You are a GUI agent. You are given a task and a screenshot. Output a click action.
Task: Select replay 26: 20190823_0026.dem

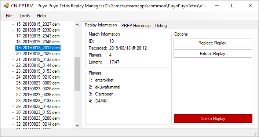click(x=38, y=89)
